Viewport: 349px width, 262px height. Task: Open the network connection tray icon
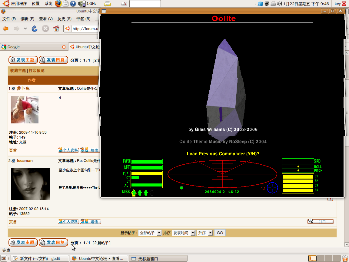pos(267,4)
